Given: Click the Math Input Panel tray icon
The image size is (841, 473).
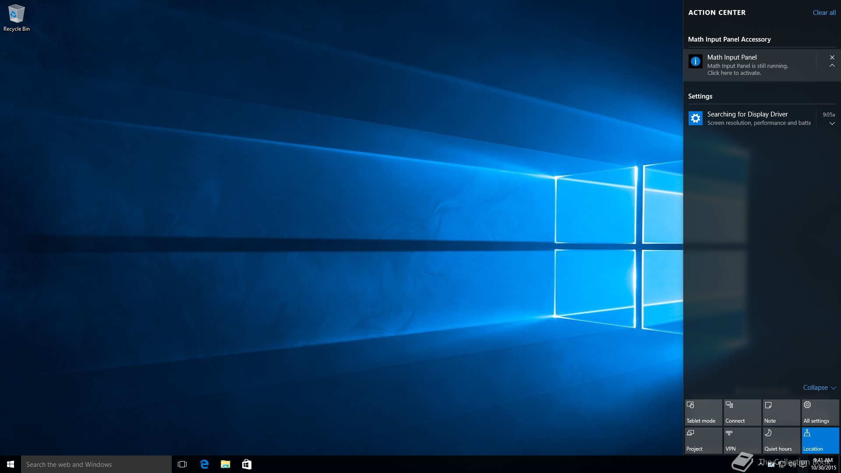Looking at the screenshot, I should (771, 464).
